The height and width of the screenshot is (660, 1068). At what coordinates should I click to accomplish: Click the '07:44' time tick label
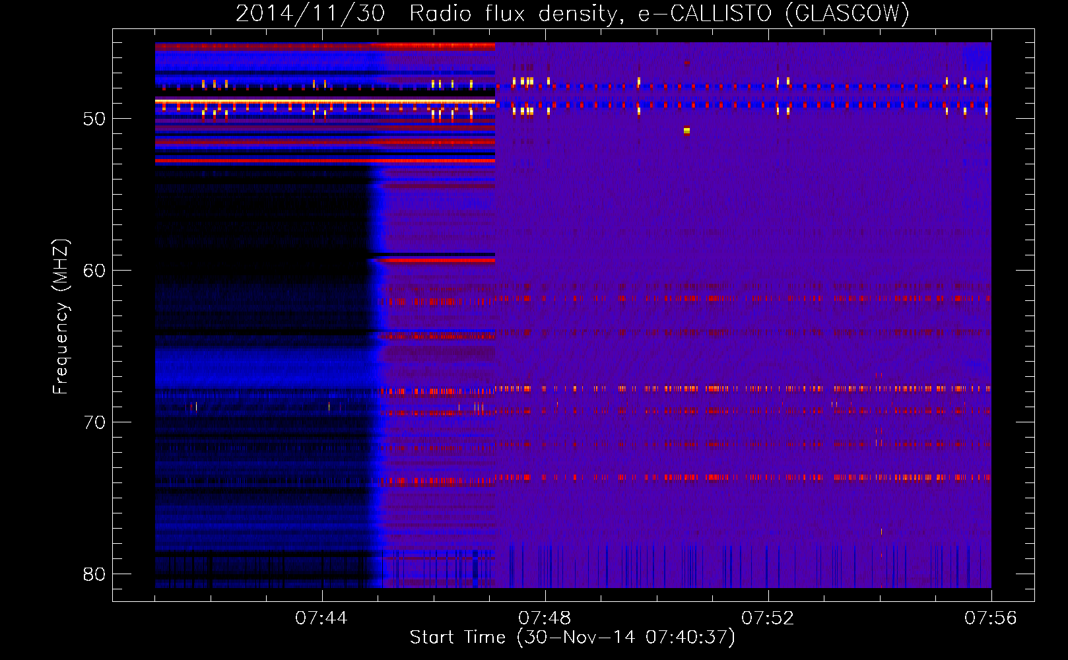[321, 618]
